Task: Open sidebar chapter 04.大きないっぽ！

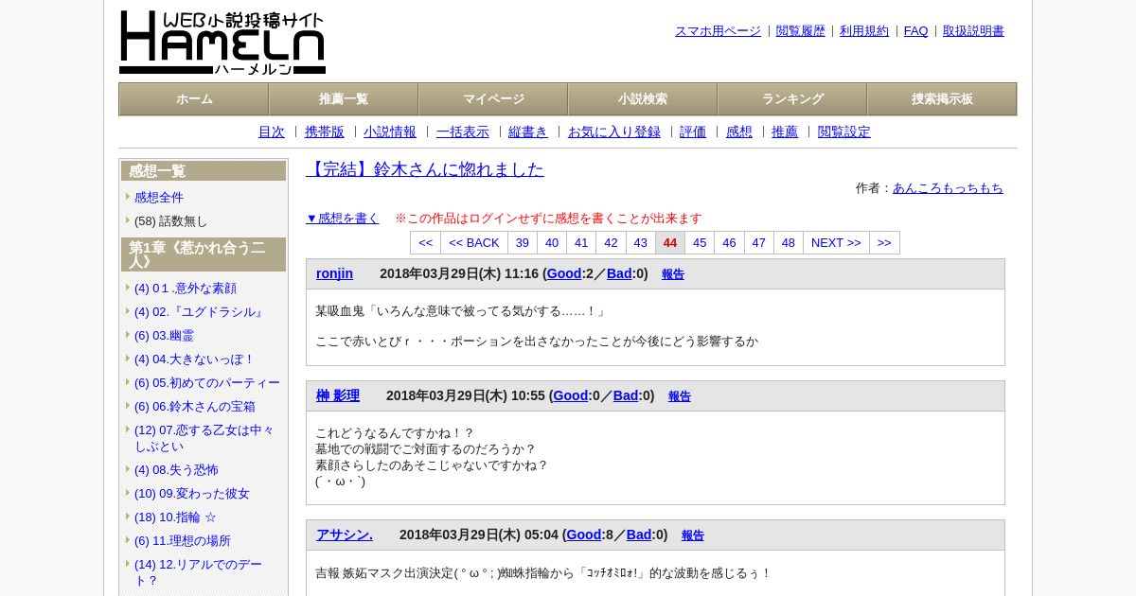Action: (x=195, y=359)
